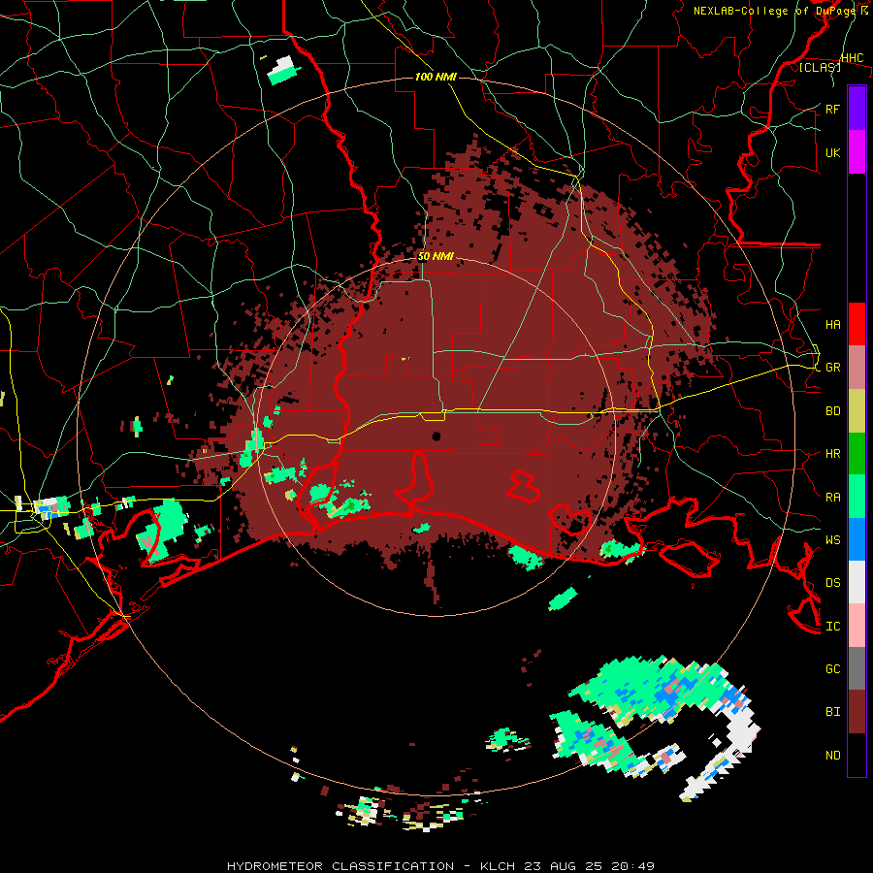Viewport: 873px width, 873px height.
Task: Click the 'BD' legend label
Action: tap(832, 411)
